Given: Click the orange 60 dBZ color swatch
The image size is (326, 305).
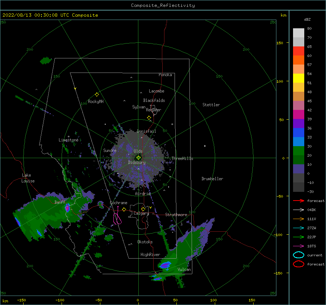Looking at the screenshot, I should pyautogui.click(x=298, y=60).
